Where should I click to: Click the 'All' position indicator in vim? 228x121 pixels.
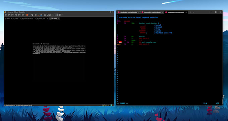point(218,103)
